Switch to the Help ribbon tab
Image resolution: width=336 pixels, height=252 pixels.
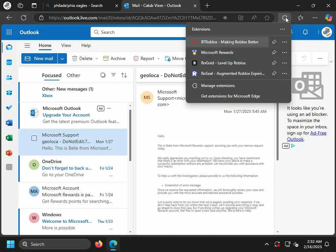pyautogui.click(x=86, y=45)
